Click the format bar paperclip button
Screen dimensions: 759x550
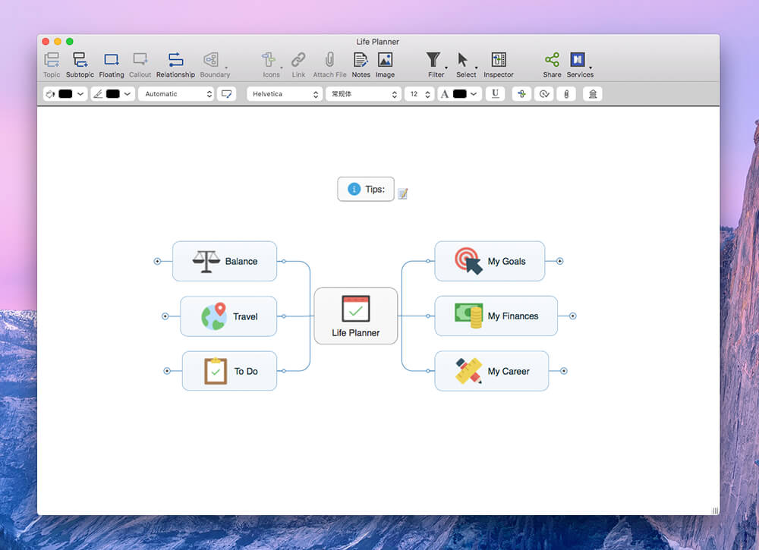click(x=566, y=94)
